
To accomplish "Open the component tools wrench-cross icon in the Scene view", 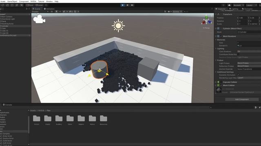I will 165,12.
